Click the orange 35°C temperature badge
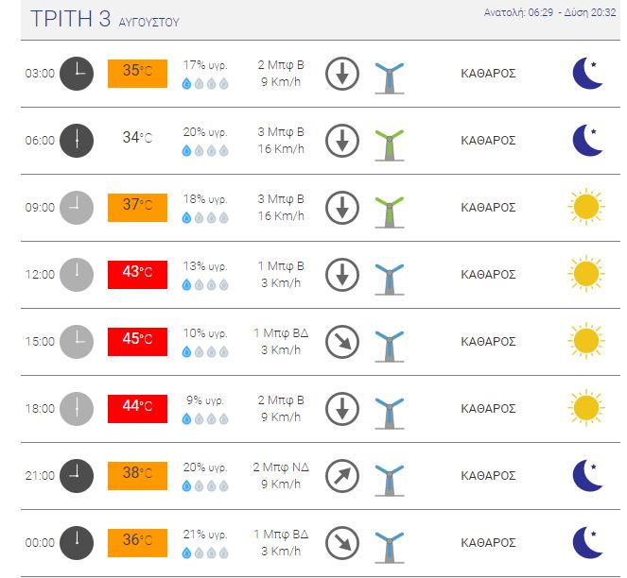The width and height of the screenshot is (627, 578). pos(137,72)
